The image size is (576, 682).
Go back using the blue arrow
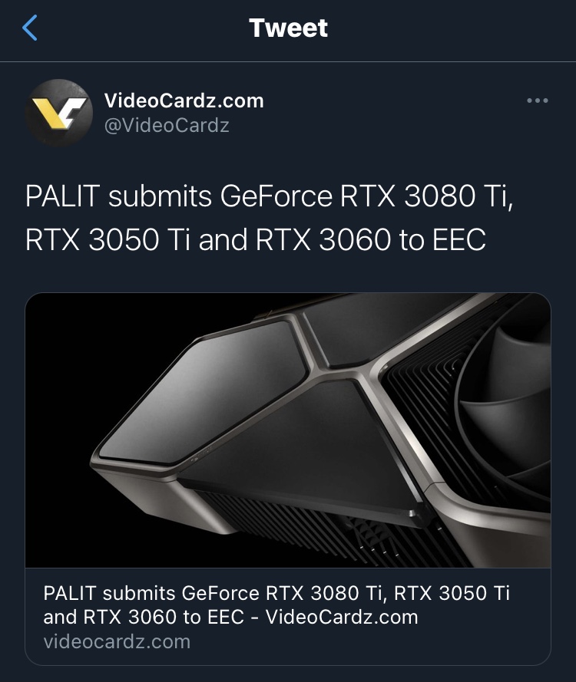(30, 28)
